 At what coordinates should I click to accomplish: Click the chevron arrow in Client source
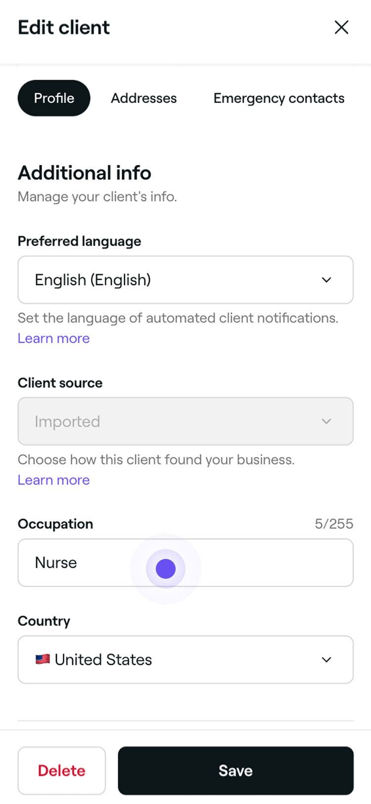coord(326,421)
